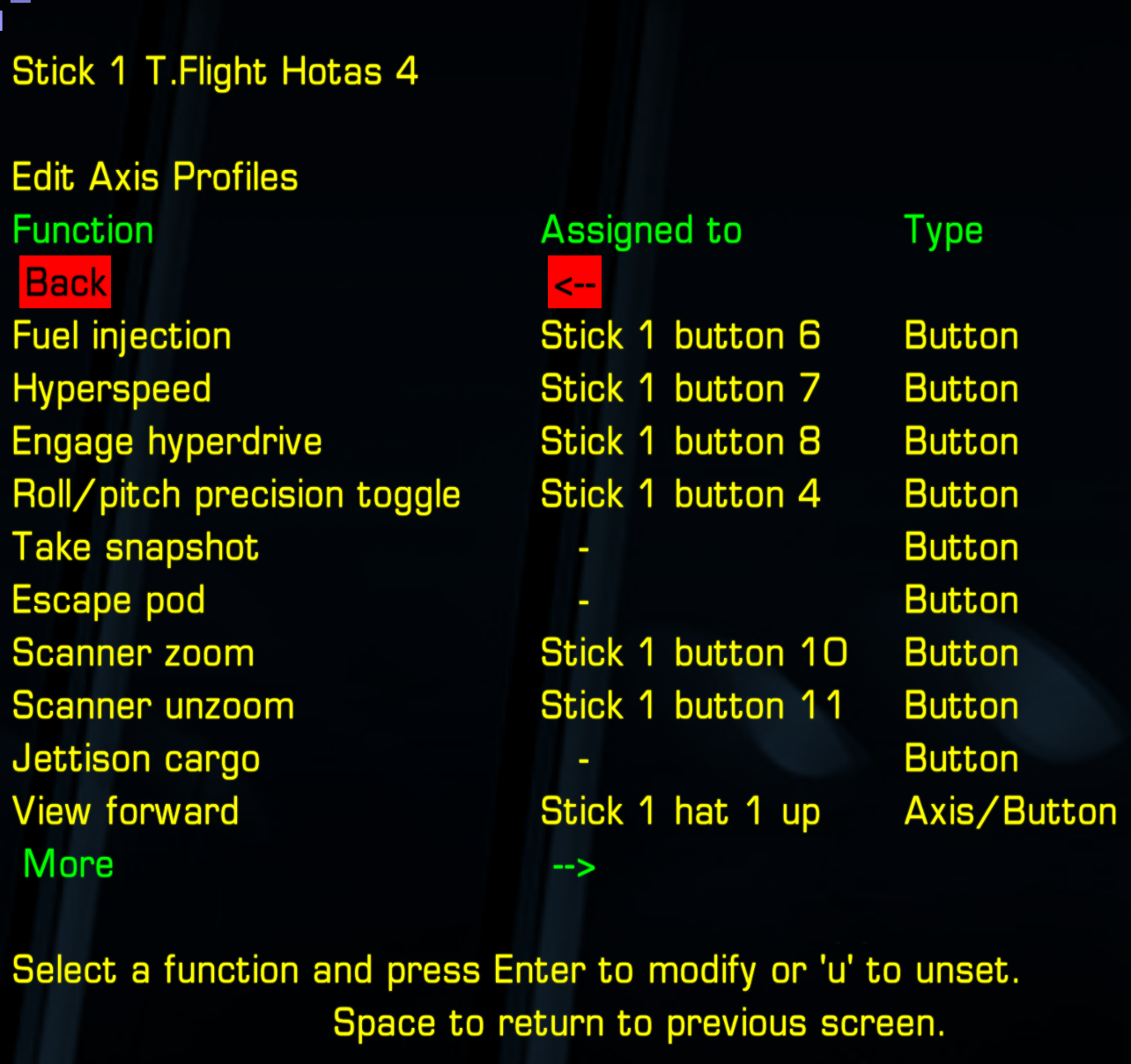The width and height of the screenshot is (1131, 1064).
Task: Choose the Jettison cargo function
Action: pos(137,759)
